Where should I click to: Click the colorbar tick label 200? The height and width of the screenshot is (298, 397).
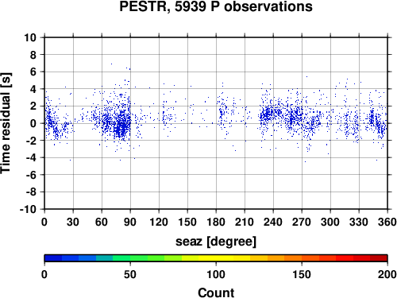click(387, 274)
